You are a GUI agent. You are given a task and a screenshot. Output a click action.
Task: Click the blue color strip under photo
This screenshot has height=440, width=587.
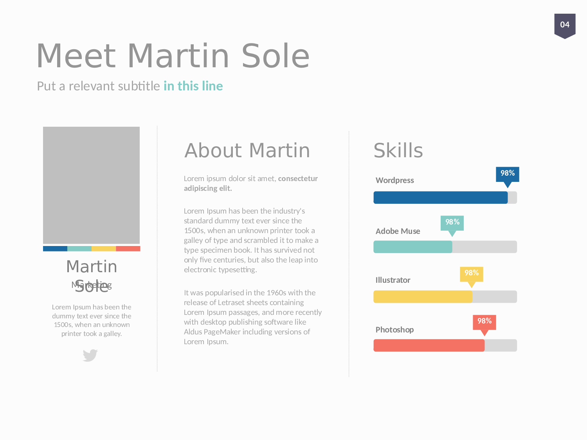tap(55, 249)
